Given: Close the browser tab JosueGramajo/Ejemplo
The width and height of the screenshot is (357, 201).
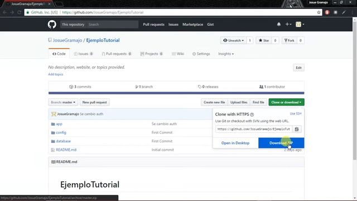Looking at the screenshot, I should [49, 4].
